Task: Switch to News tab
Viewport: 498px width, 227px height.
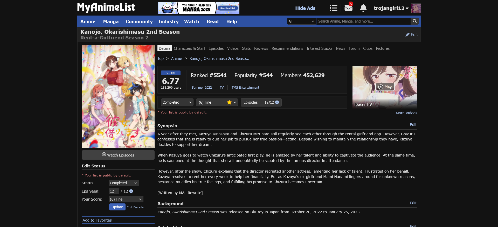Action: [340, 48]
